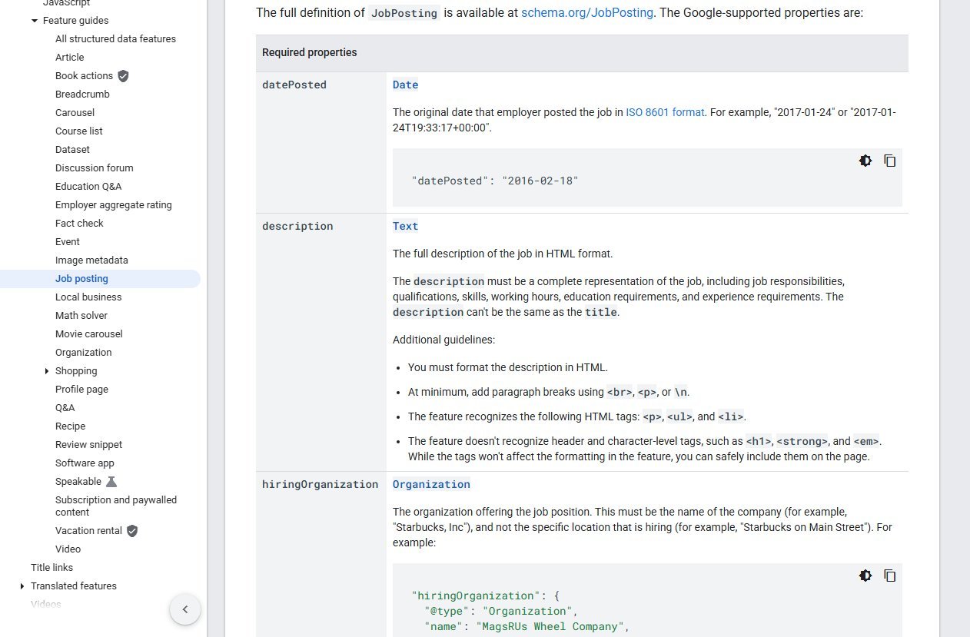Open the Fact check guide

[79, 224]
